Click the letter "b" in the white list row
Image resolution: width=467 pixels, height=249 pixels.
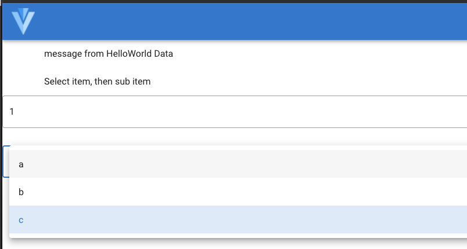(x=21, y=192)
